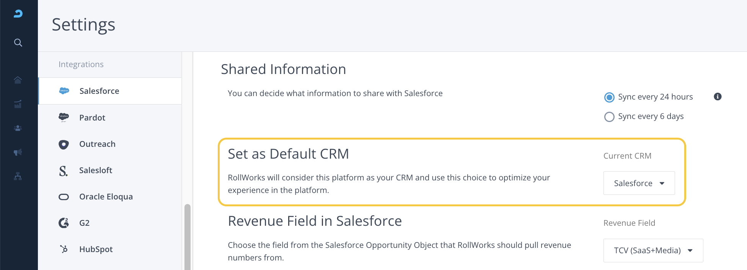Select Sync every 24 hours option
The width and height of the screenshot is (747, 270).
(x=609, y=97)
